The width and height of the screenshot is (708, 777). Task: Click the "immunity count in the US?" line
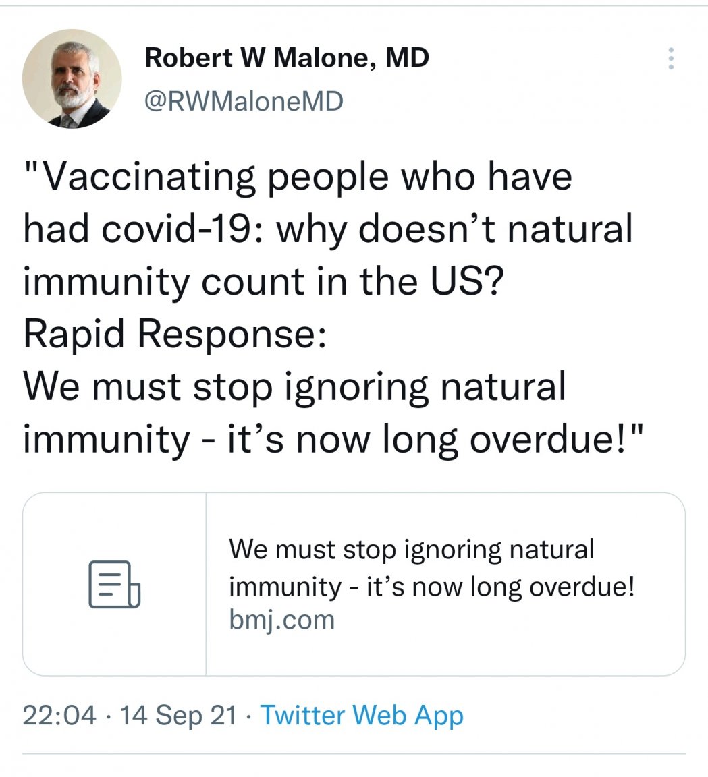(263, 282)
